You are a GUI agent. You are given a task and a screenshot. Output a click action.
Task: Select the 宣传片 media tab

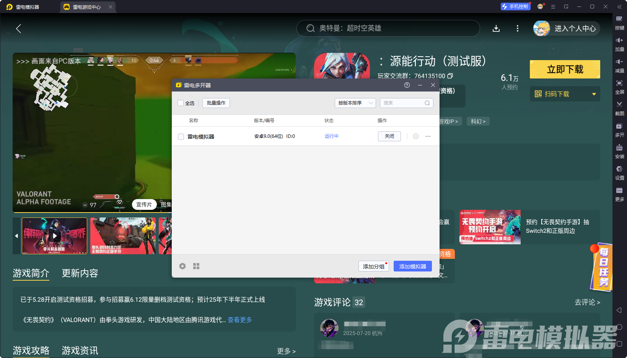(x=144, y=204)
